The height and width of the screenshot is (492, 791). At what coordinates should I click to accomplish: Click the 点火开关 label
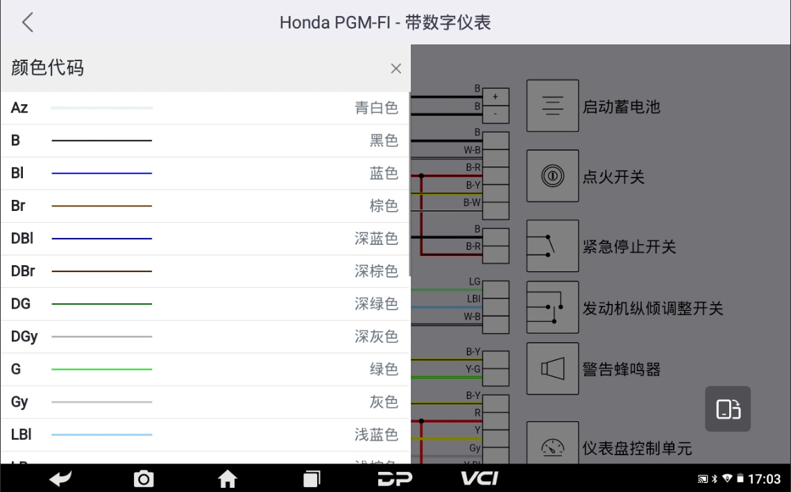click(613, 177)
